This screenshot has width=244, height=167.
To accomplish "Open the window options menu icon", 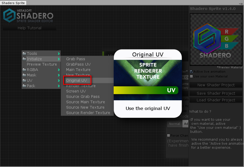I will pyautogui.click(x=241, y=3).
